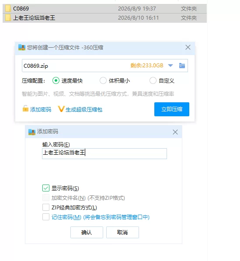
Task: Confirm the password with 确认
Action: tap(87, 232)
